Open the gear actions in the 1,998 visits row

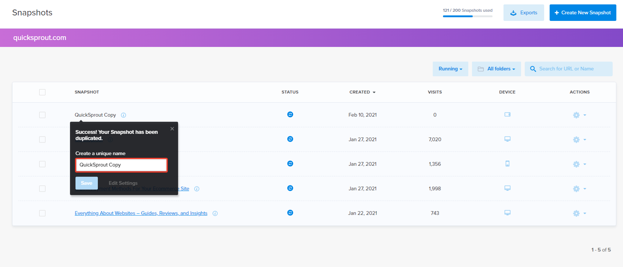[576, 189]
